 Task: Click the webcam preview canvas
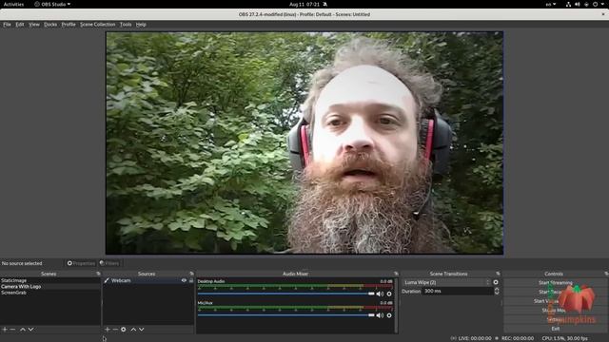point(304,143)
